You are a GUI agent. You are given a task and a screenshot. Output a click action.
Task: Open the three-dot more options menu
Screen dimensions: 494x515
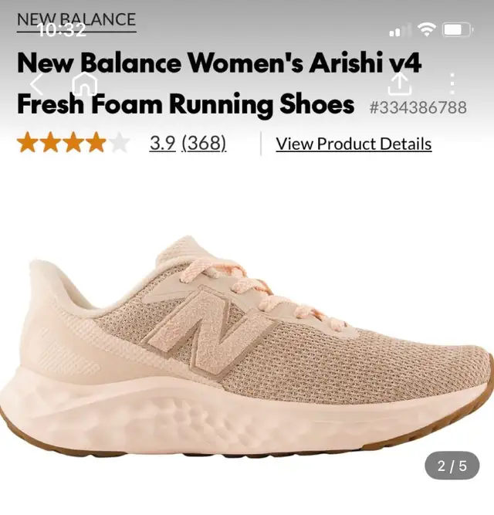[452, 83]
